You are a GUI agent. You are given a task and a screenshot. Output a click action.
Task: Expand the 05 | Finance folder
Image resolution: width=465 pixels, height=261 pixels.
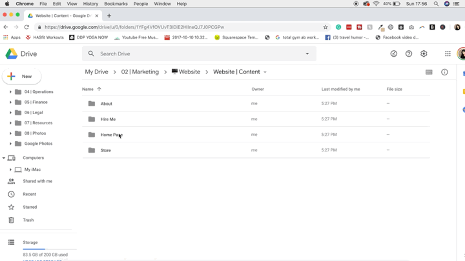[x=10, y=102]
